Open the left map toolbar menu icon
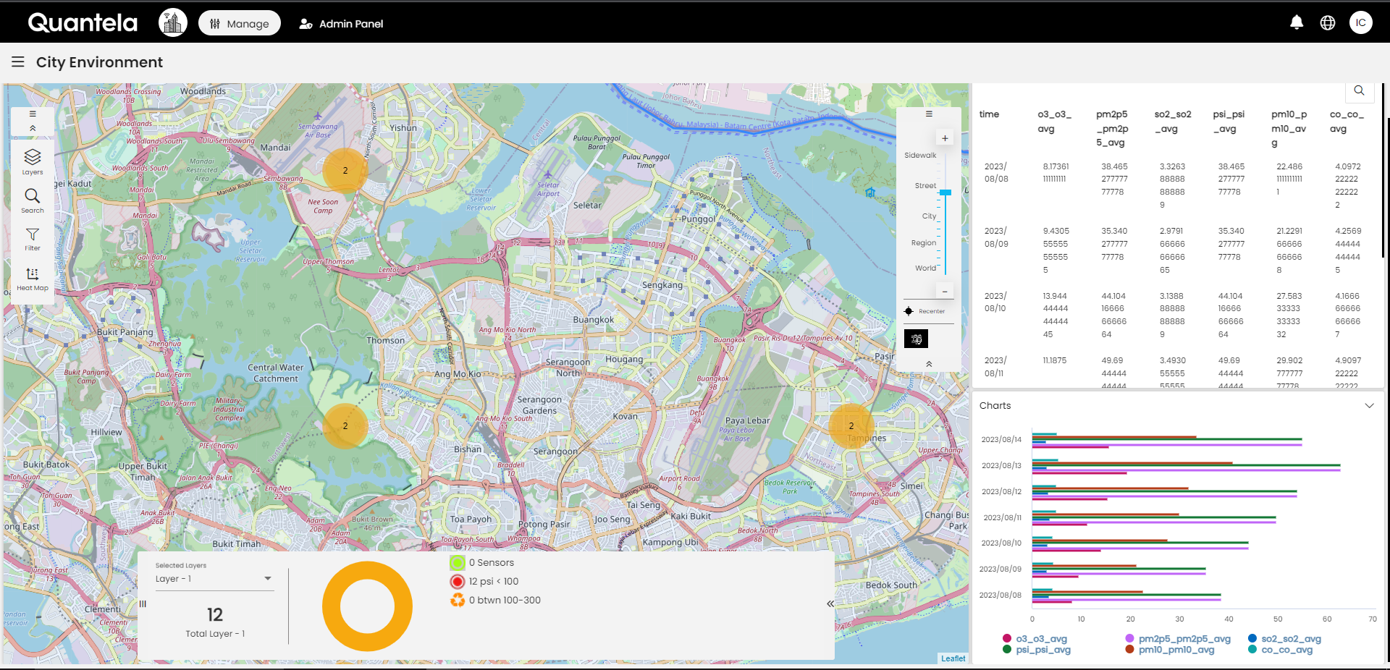 [33, 114]
